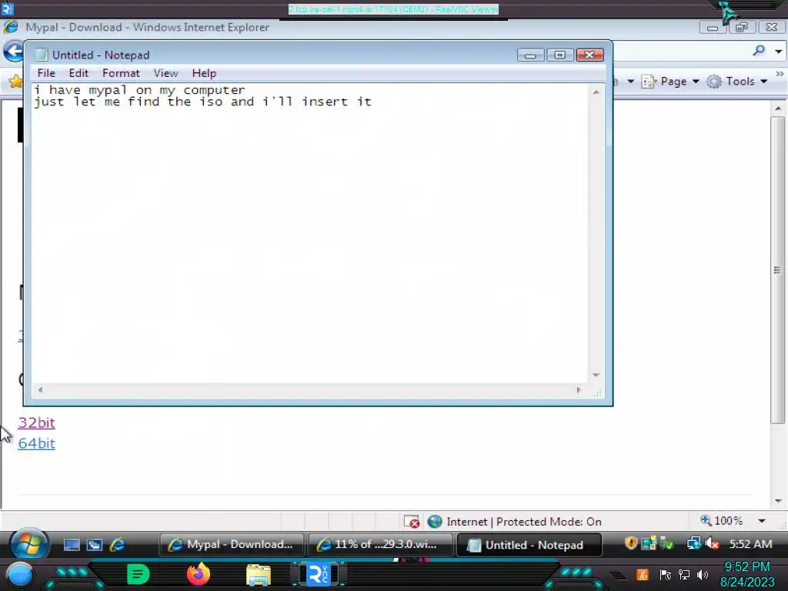Maximize the Notepad window
The width and height of the screenshot is (788, 591).
click(560, 55)
